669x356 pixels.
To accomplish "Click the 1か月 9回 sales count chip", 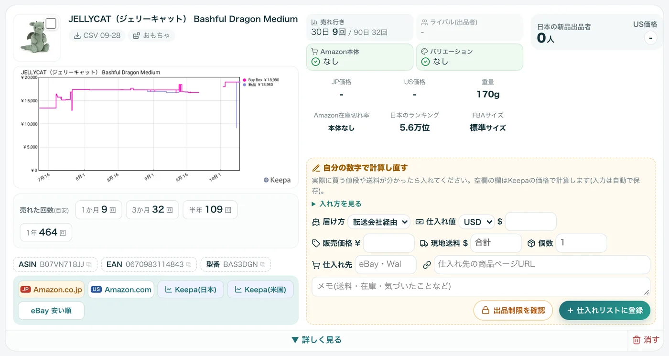I will pyautogui.click(x=99, y=210).
